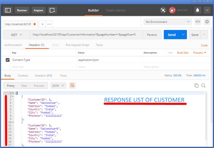Viewport: 214px width, 148px height.
Task: Open the JSON format dropdown
Action: tap(58, 86)
